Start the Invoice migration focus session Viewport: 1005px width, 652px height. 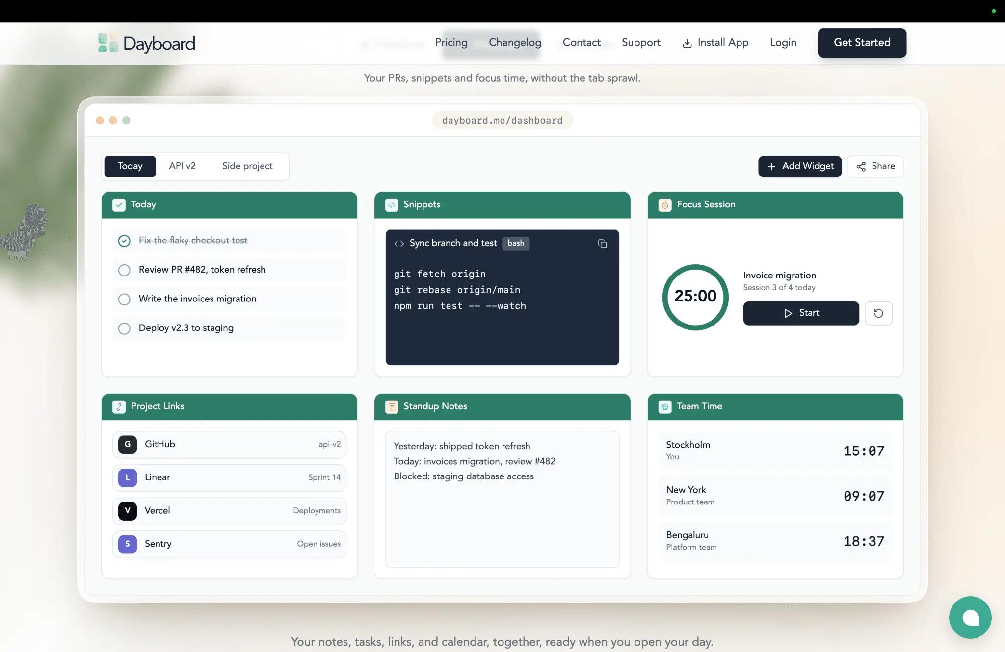point(801,313)
